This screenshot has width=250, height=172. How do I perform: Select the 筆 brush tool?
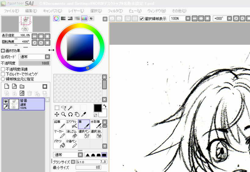point(84,124)
